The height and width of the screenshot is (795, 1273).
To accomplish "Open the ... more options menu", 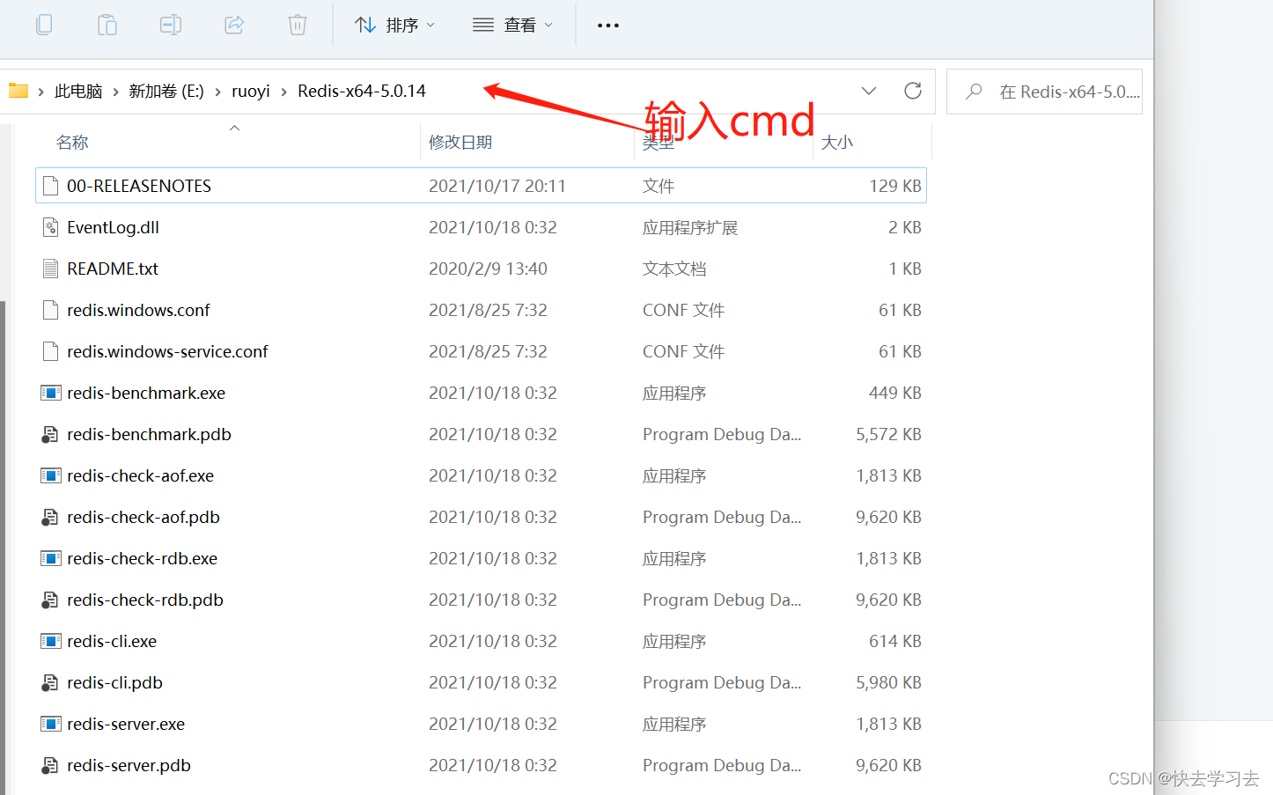I will coord(607,25).
